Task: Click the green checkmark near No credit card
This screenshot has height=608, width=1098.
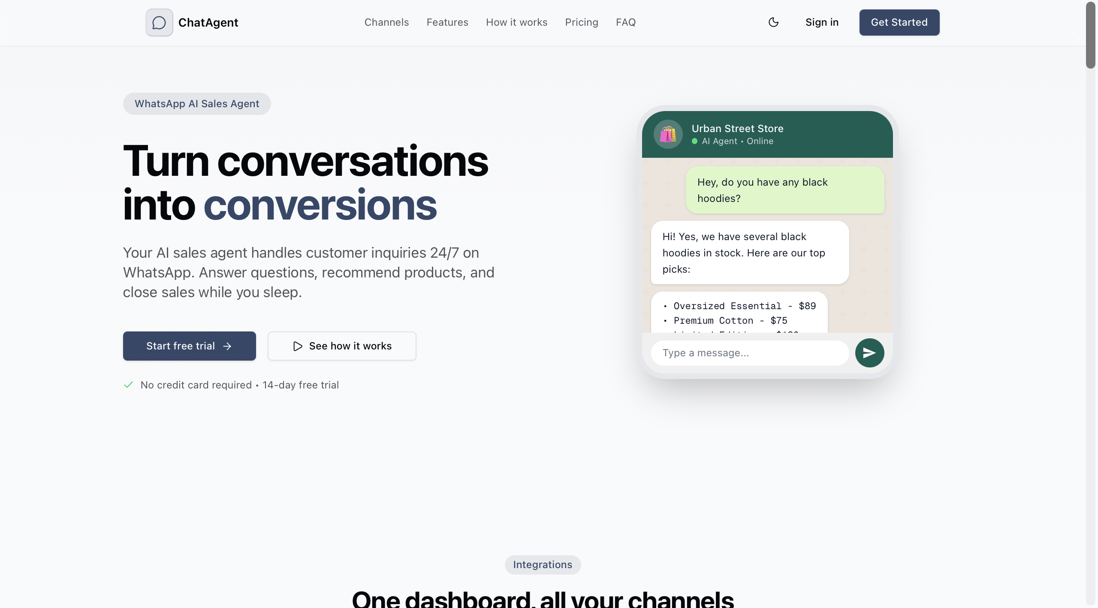Action: click(x=128, y=385)
